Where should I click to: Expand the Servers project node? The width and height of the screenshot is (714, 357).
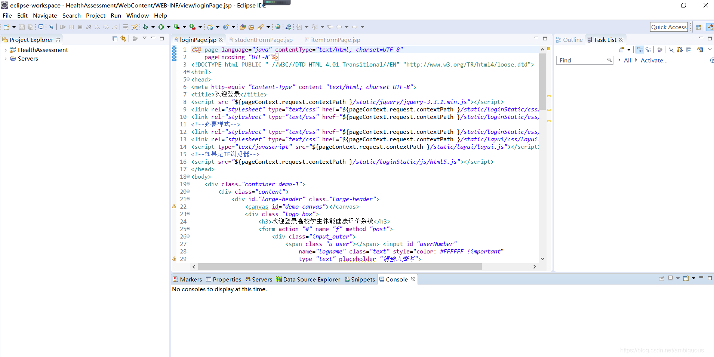5,59
